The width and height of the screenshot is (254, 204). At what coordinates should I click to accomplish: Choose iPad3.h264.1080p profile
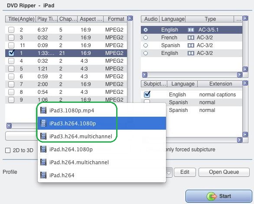tap(102, 123)
